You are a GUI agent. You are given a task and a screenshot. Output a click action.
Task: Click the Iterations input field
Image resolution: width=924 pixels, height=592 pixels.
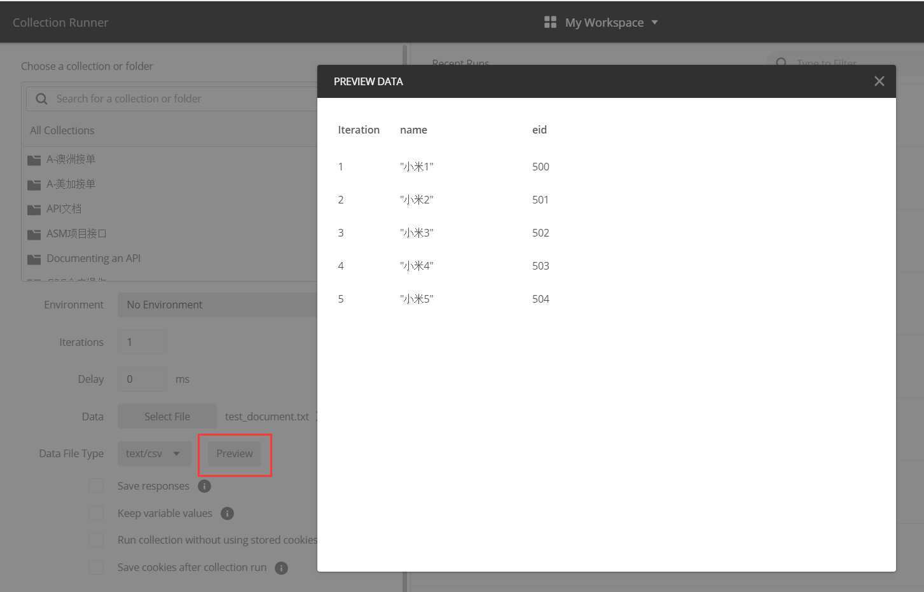(x=142, y=342)
